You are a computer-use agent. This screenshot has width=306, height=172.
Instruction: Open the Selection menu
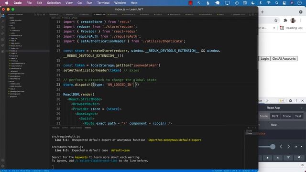coord(54,3)
